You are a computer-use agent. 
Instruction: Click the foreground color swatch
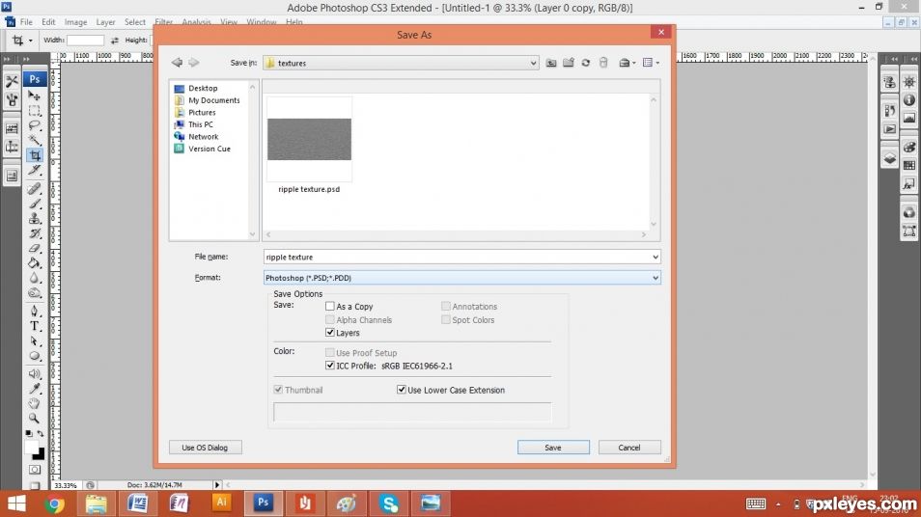coord(31,448)
